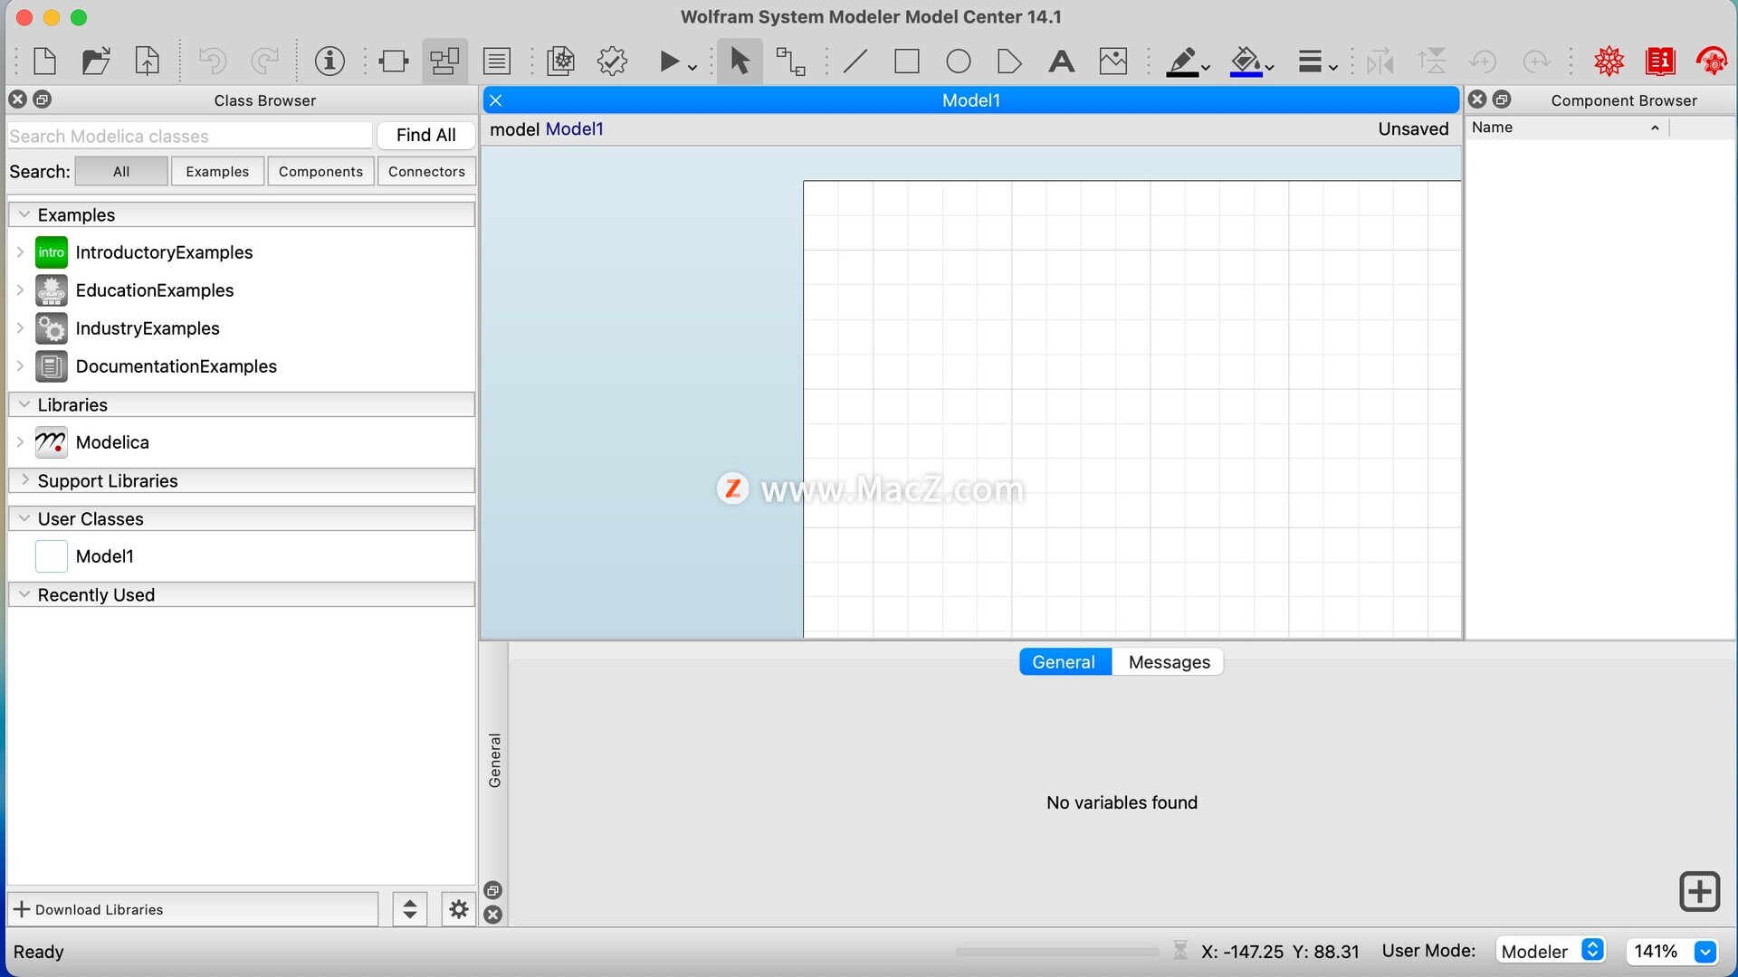The height and width of the screenshot is (977, 1738).
Task: Redo the last action
Action: [264, 62]
